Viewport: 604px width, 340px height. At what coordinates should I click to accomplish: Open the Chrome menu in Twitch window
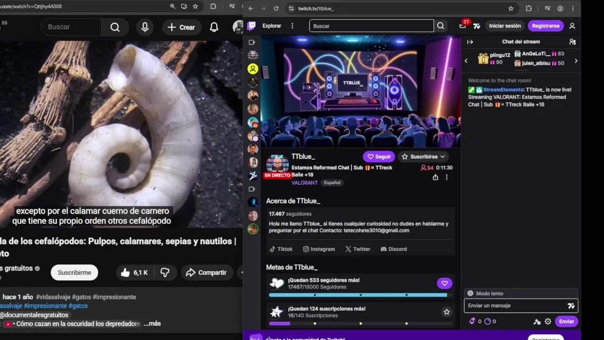(573, 8)
